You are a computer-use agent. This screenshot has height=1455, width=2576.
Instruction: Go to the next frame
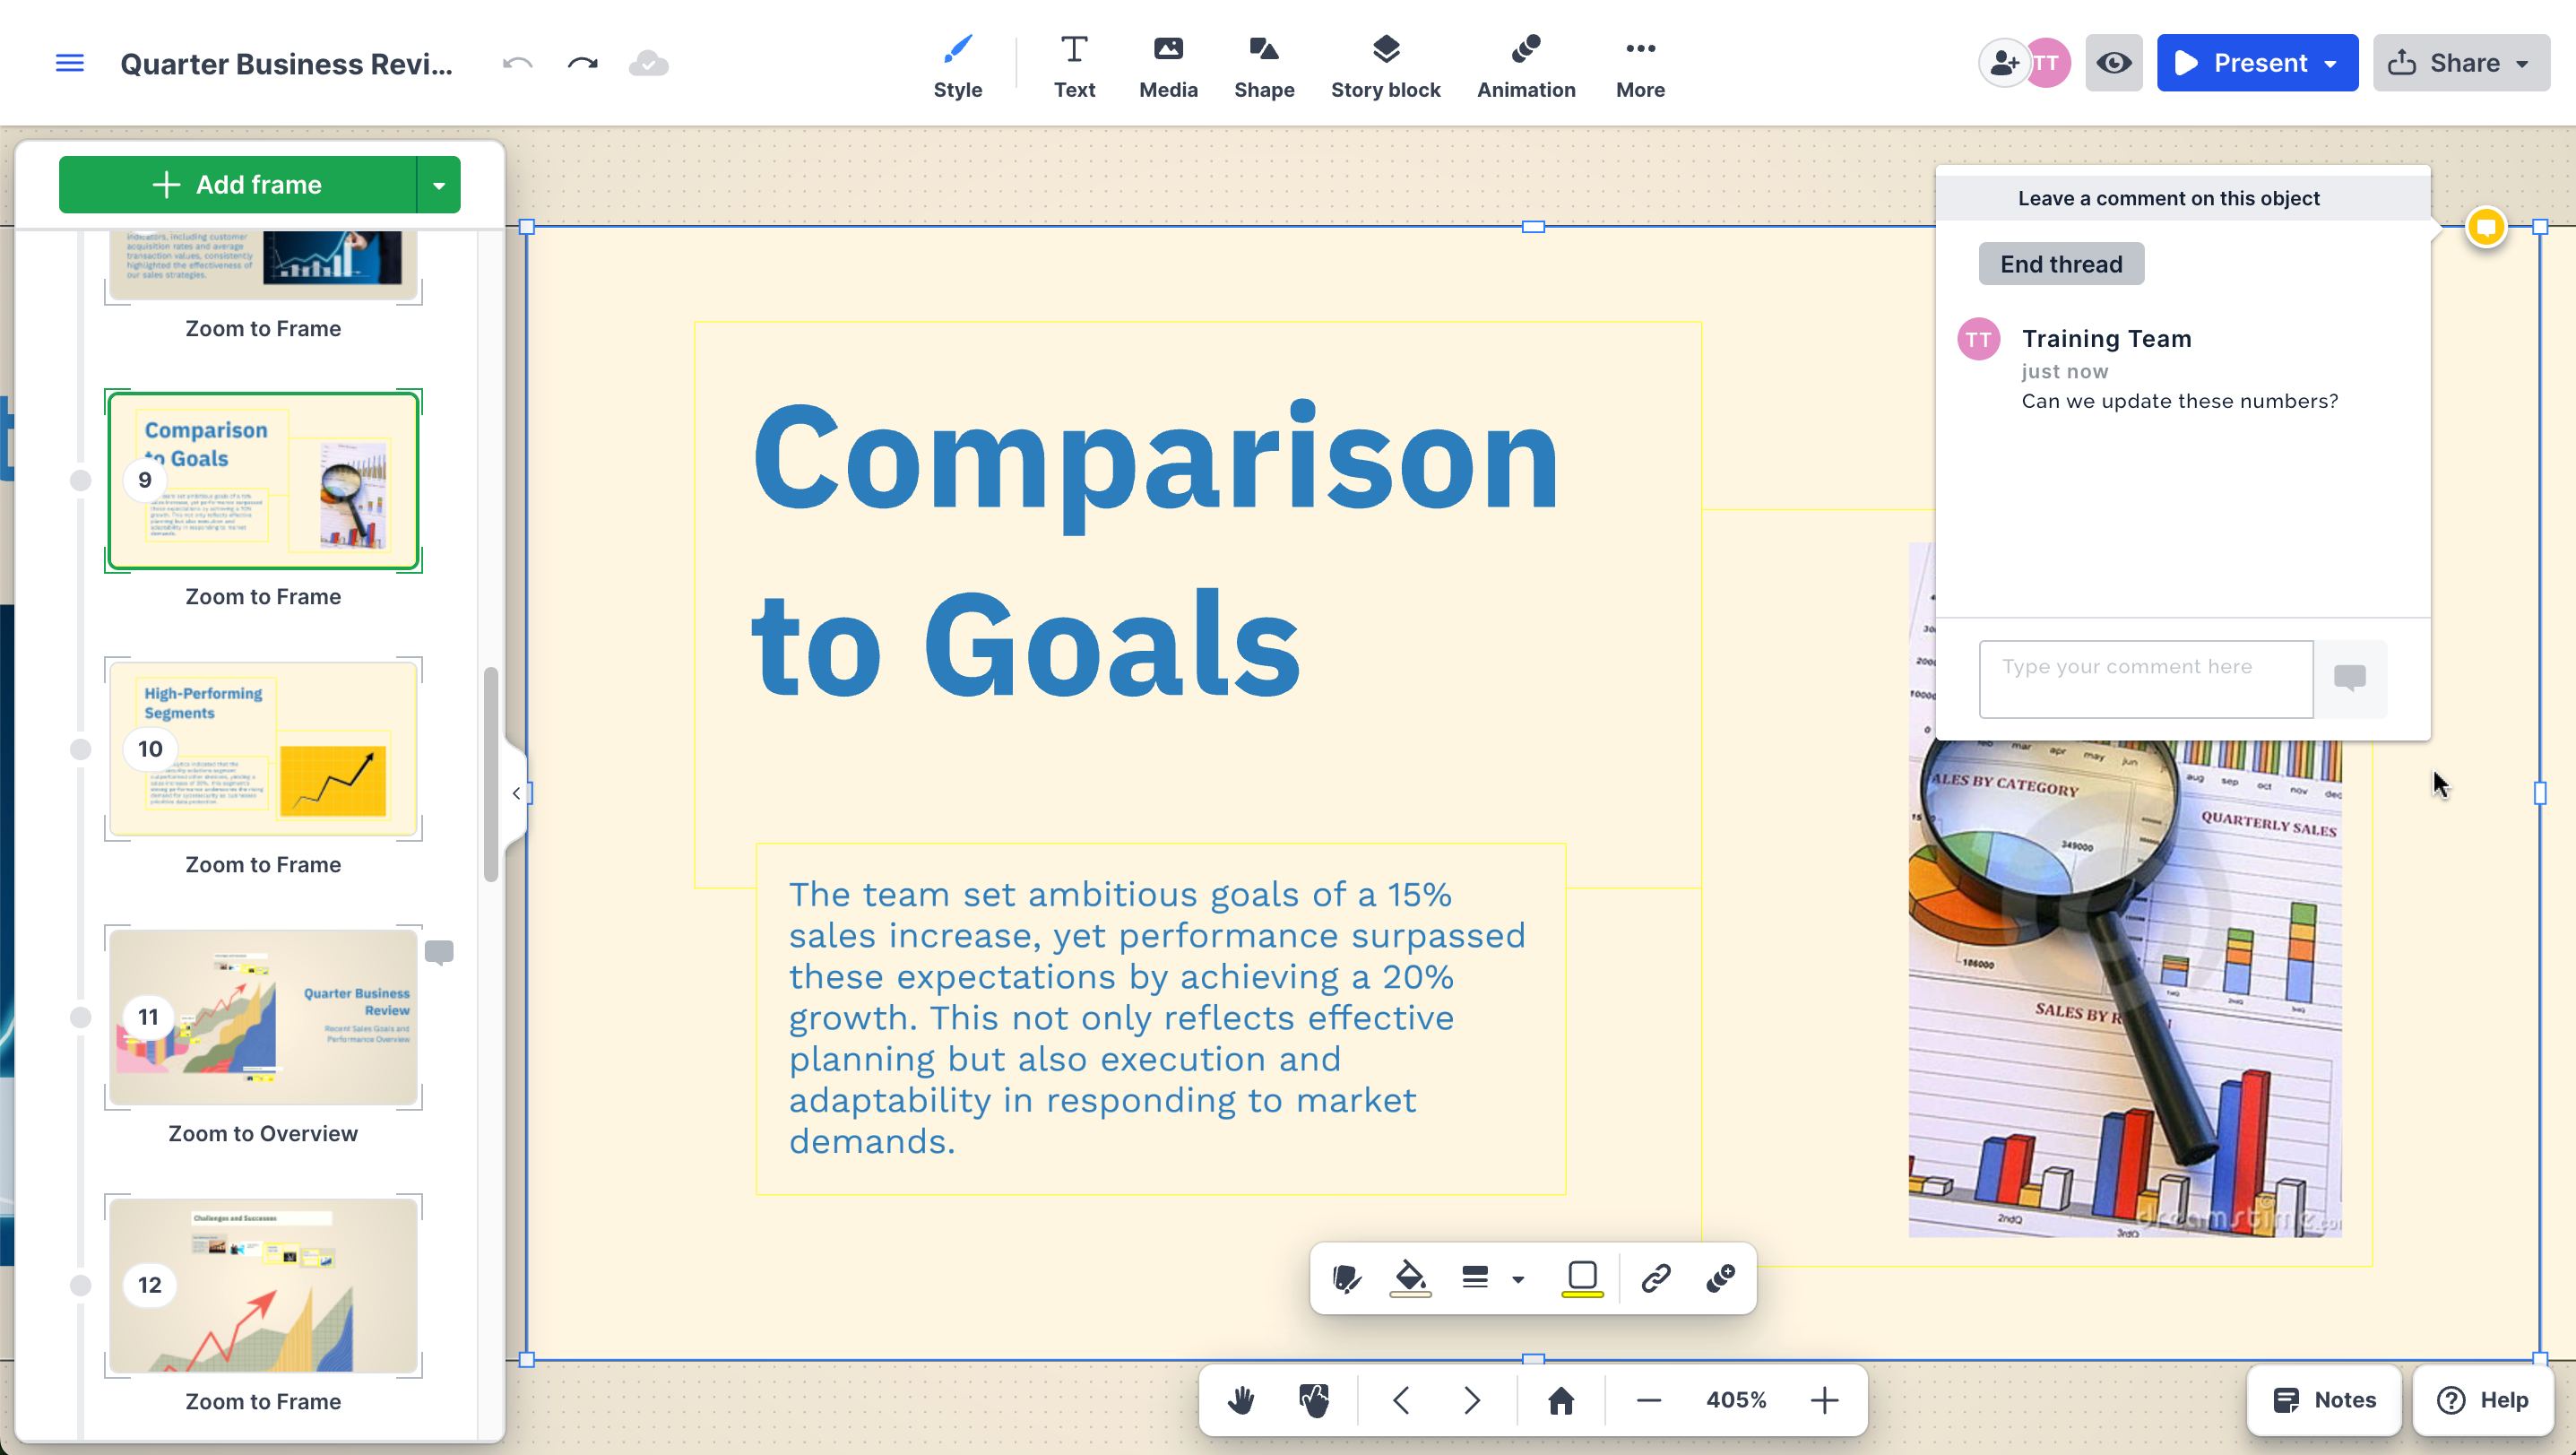point(1472,1399)
